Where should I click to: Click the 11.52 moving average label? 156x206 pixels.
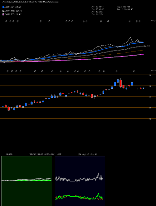147,47
